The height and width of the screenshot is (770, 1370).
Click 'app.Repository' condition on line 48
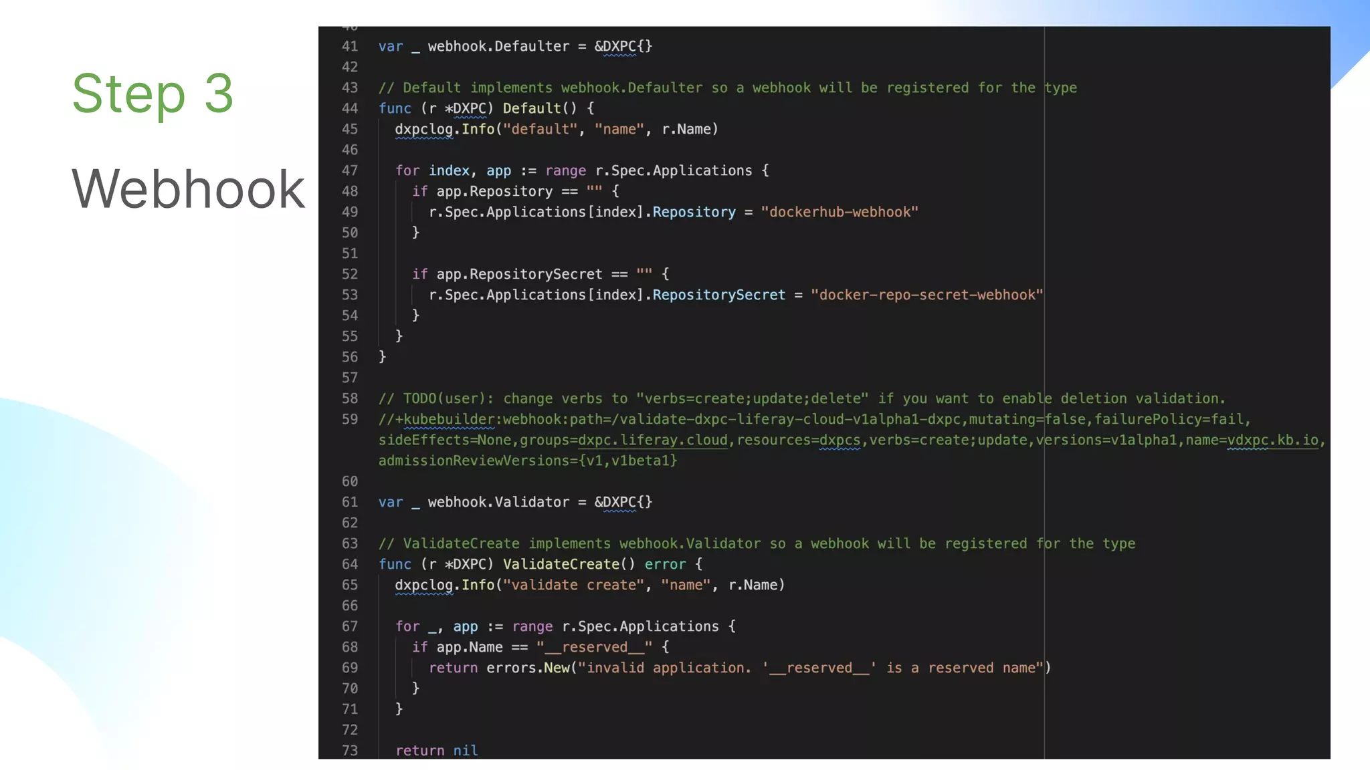495,192
